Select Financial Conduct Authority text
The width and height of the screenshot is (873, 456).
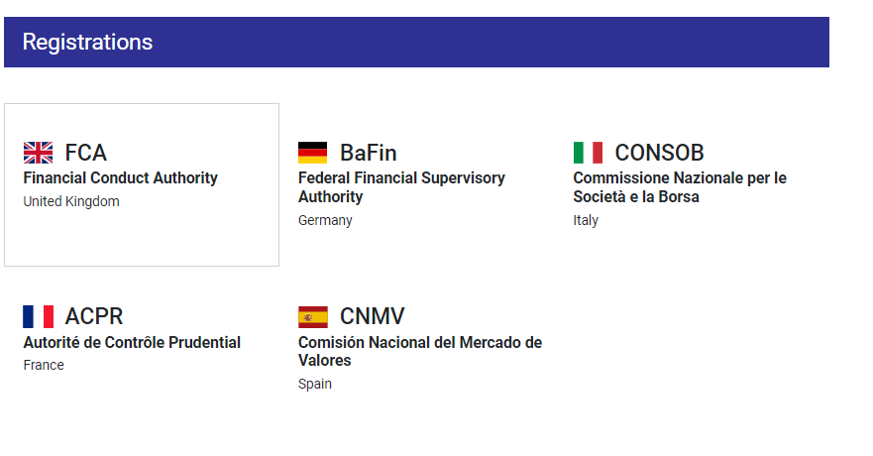point(120,178)
